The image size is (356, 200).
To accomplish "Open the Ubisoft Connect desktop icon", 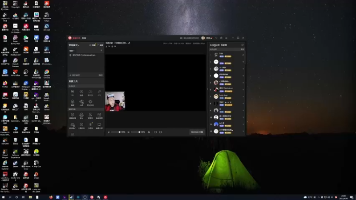I will coord(16,63).
